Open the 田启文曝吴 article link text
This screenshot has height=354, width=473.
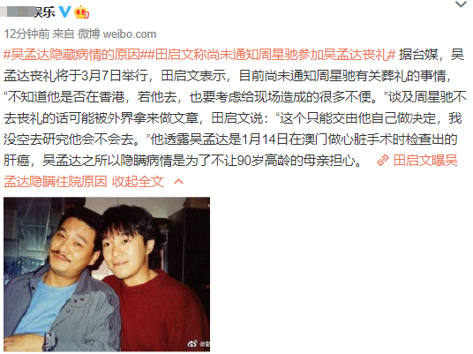click(x=425, y=161)
